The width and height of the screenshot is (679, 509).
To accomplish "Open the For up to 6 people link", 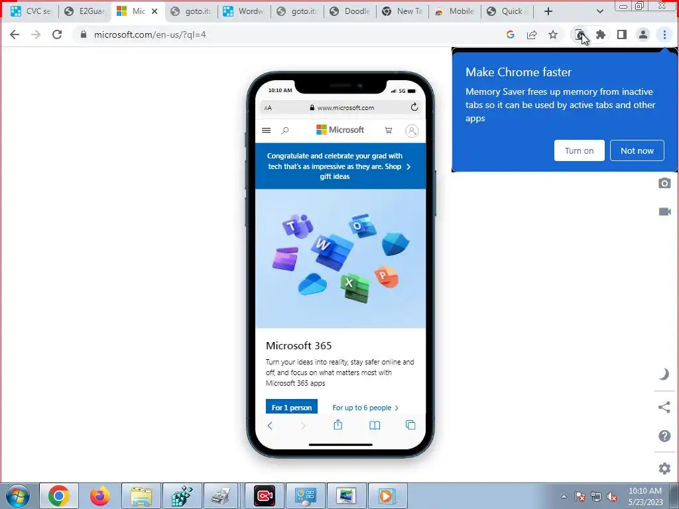I will coord(365,408).
